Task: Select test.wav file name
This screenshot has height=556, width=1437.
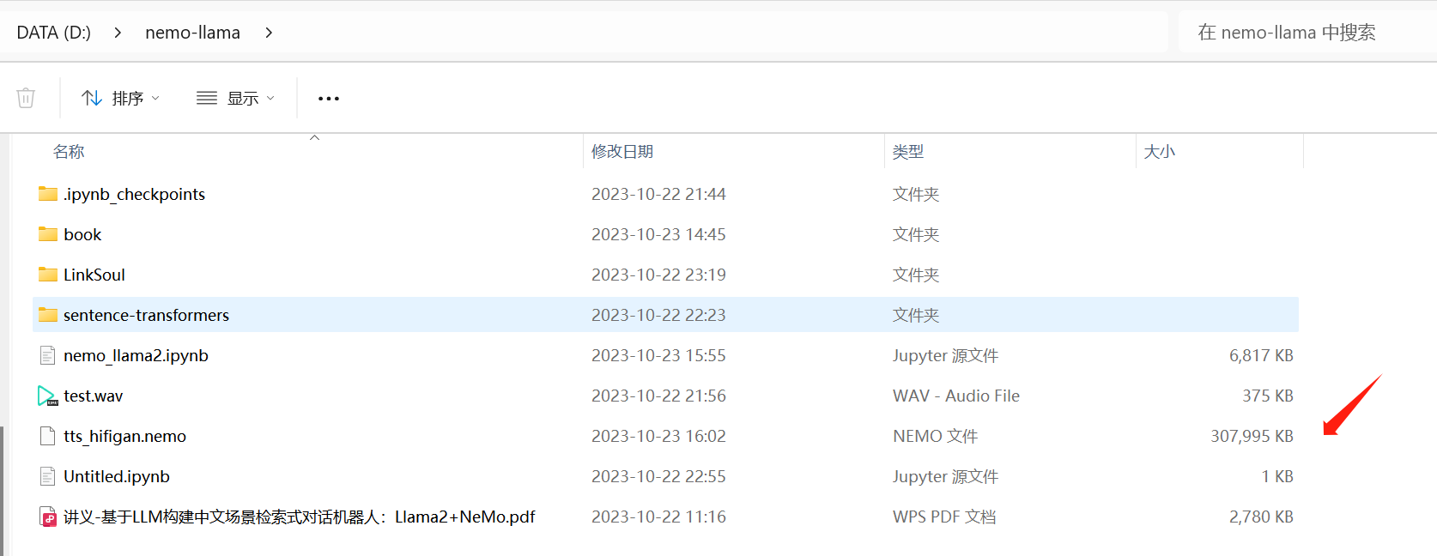Action: coord(93,396)
